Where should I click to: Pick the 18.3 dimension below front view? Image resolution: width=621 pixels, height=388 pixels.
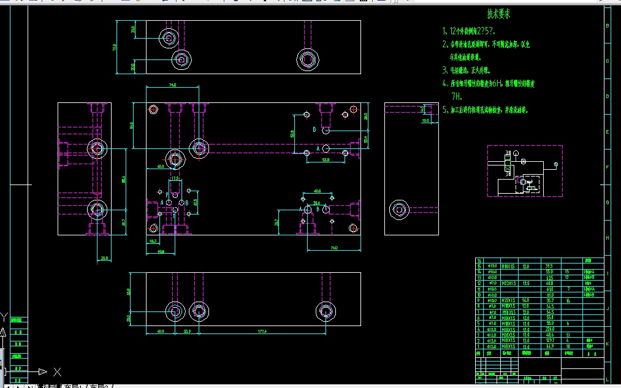point(153,241)
